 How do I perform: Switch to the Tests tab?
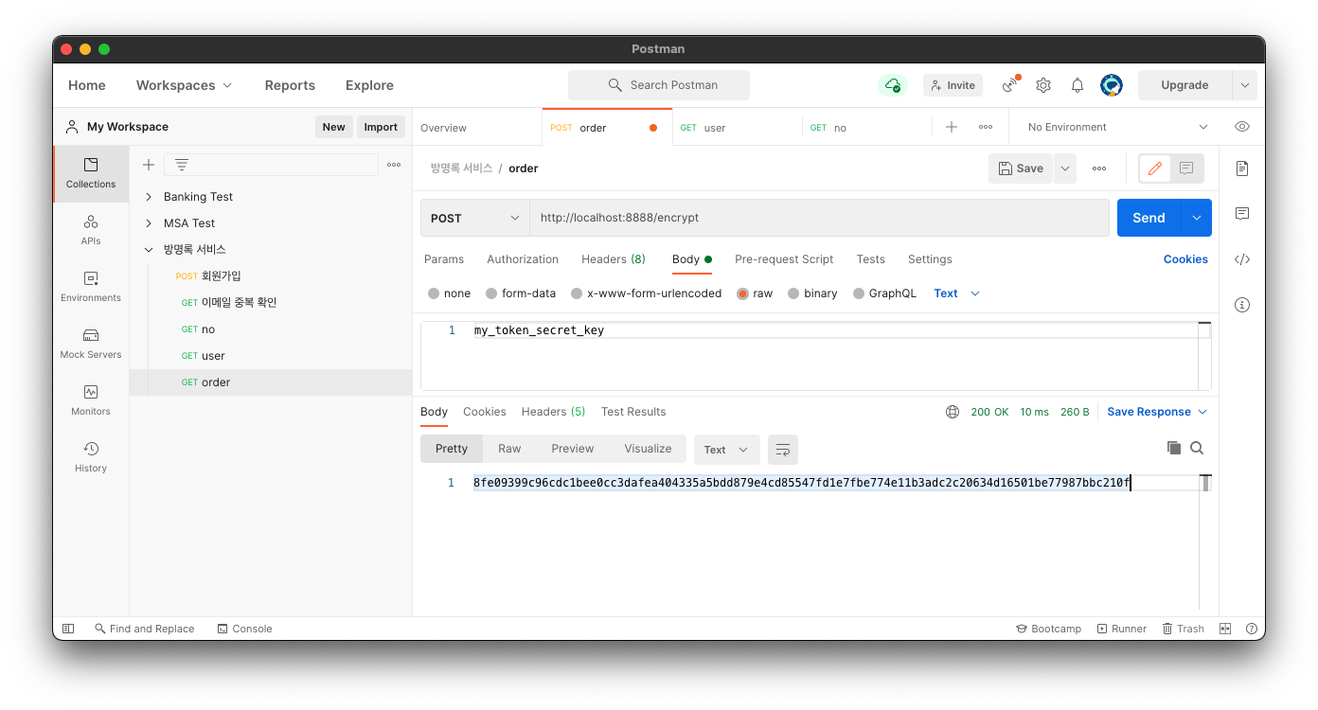click(870, 259)
